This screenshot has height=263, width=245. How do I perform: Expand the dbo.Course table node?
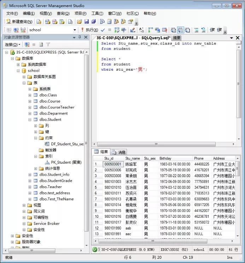click(x=30, y=101)
